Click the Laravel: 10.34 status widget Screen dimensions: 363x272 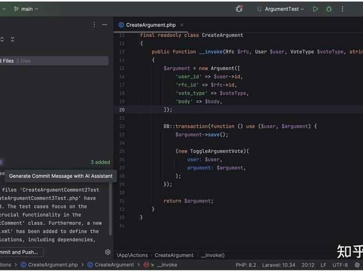point(279,265)
